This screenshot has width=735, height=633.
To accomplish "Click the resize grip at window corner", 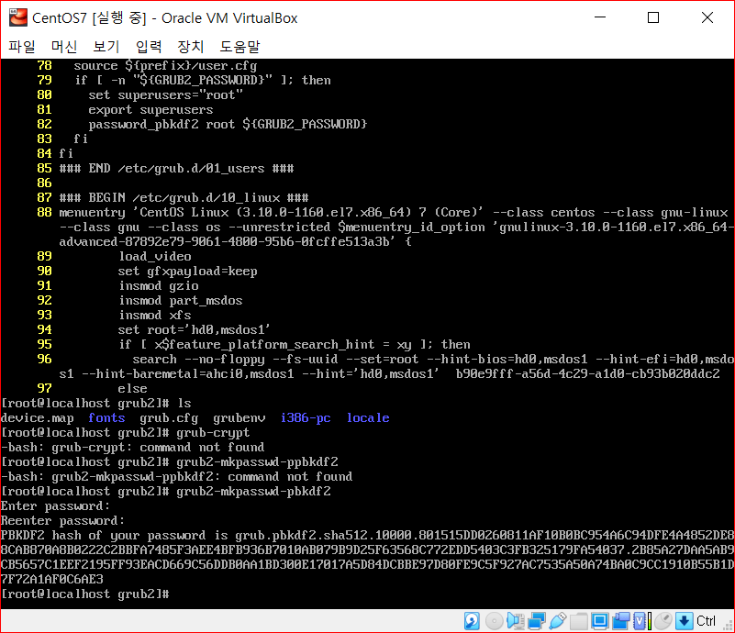I will pyautogui.click(x=728, y=626).
